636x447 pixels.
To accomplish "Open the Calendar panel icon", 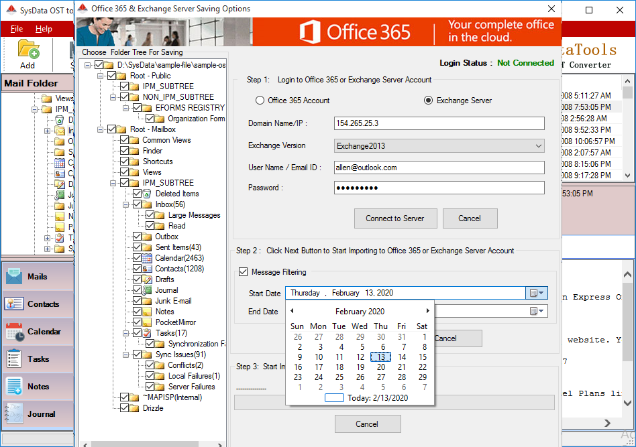I will click(x=15, y=331).
